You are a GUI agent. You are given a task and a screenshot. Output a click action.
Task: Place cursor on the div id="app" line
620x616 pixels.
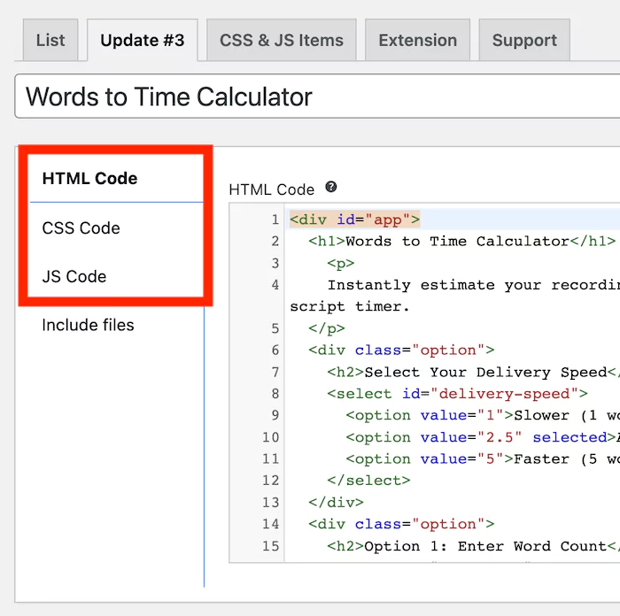pos(354,219)
